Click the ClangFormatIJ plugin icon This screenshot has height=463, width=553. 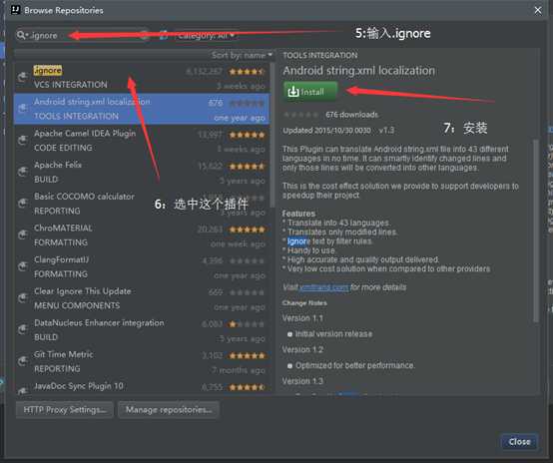click(x=23, y=266)
